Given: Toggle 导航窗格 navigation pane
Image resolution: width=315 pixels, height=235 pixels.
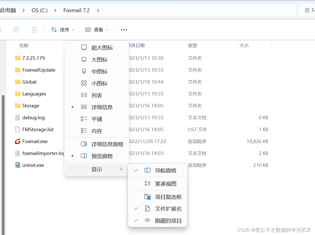Looking at the screenshot, I should point(158,170).
